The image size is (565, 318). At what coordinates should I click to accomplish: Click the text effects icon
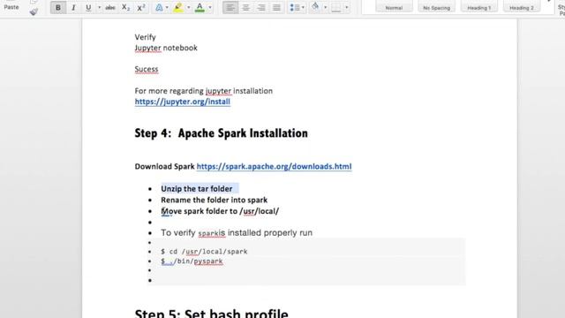(159, 8)
